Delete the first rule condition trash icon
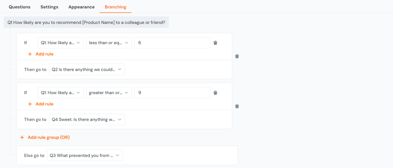The height and width of the screenshot is (168, 393). tap(215, 43)
